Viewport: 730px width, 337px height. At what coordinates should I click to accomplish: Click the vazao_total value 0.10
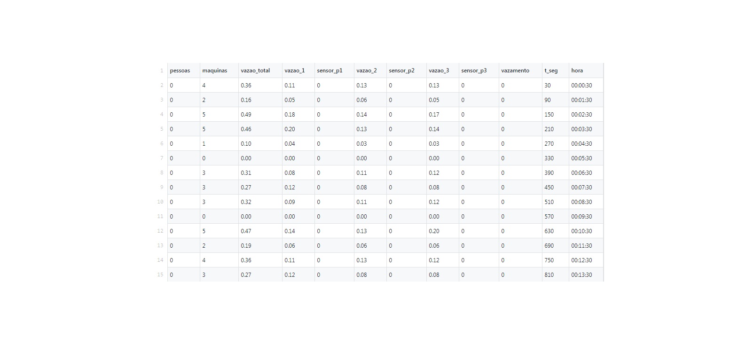(246, 143)
